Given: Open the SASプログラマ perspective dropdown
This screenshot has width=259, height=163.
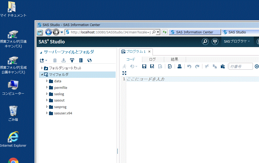Looking at the screenshot, I should click(x=237, y=41).
